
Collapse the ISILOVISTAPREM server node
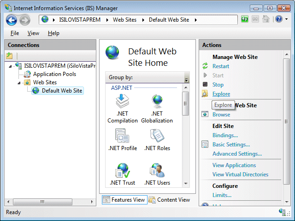coord(11,66)
